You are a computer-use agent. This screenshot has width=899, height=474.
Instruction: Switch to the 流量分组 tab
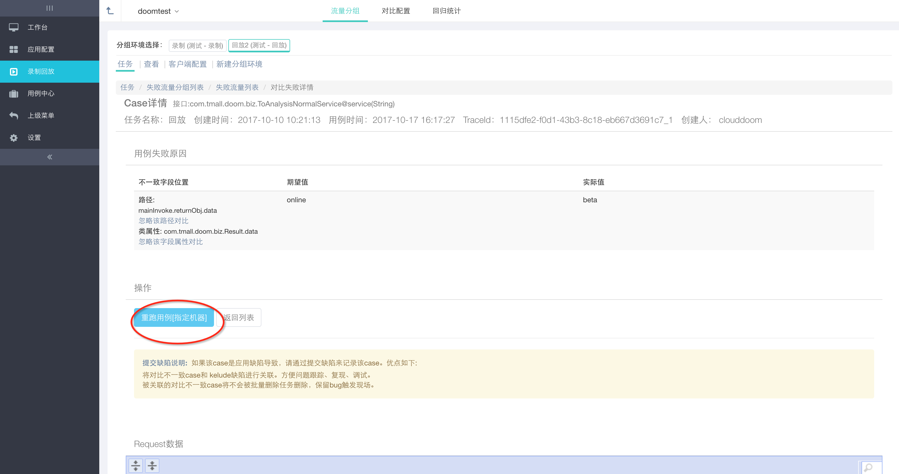(345, 11)
